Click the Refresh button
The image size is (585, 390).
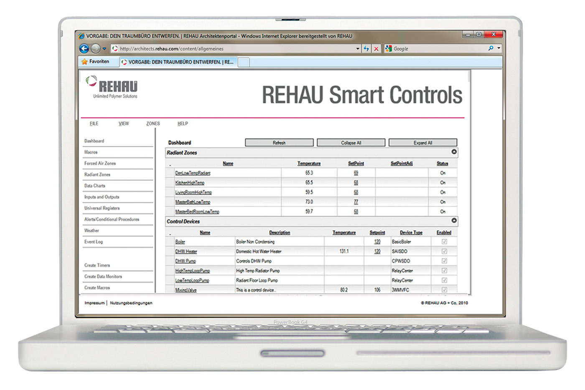pyautogui.click(x=279, y=143)
